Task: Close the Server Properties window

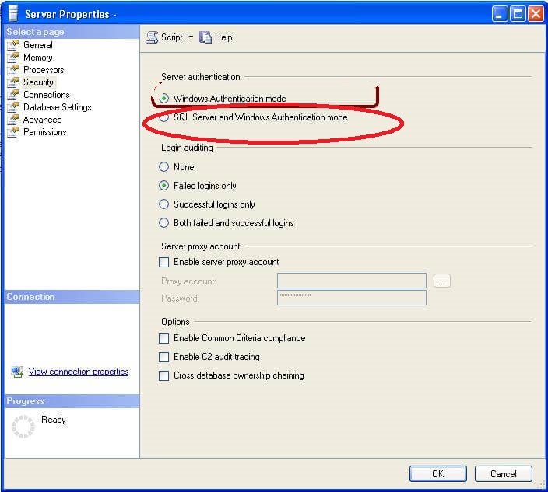Action: point(536,14)
